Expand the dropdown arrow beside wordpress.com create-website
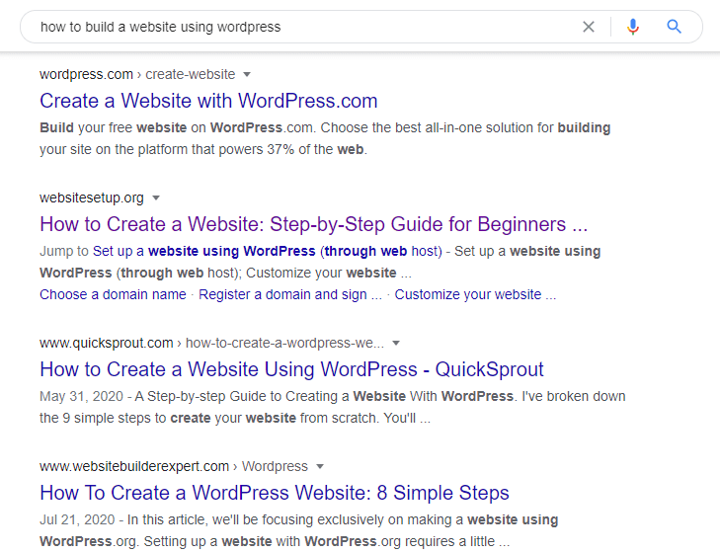 coord(247,74)
